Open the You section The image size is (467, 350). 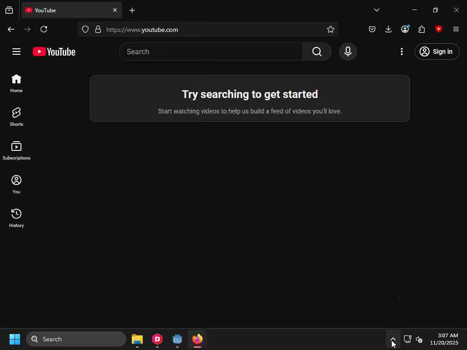click(x=16, y=184)
